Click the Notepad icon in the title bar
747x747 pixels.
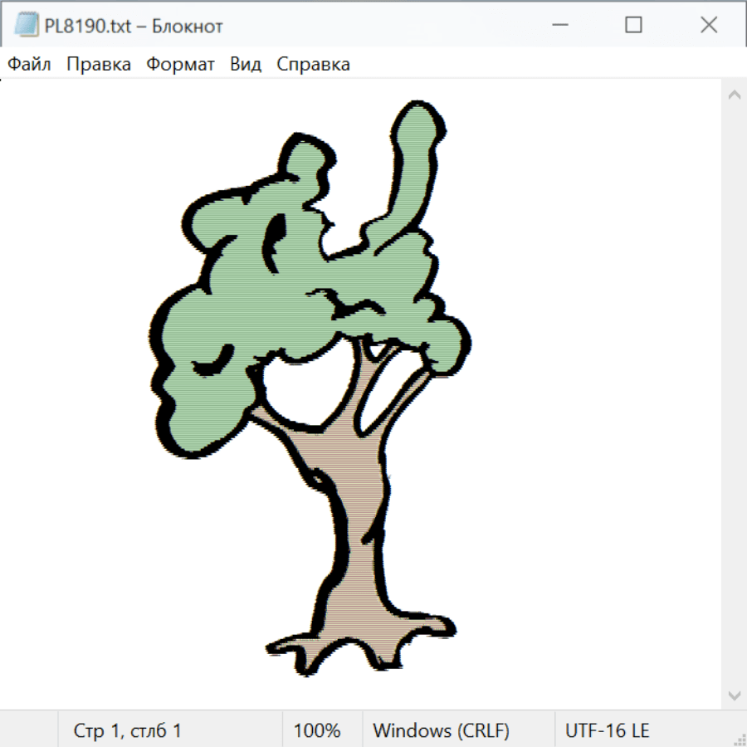coord(27,25)
